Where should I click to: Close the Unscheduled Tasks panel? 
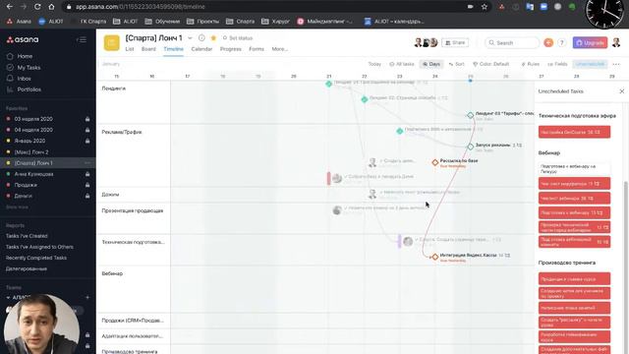(x=622, y=91)
